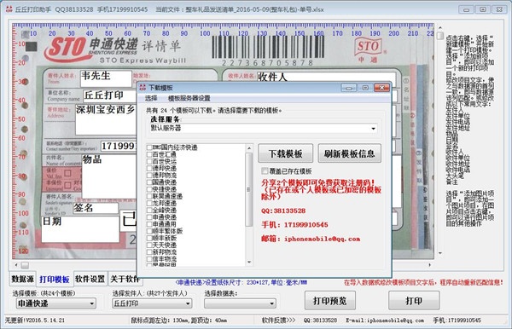512x329 pixels.
Task: Check the 申通快递 template checkbox
Action: [x=149, y=217]
